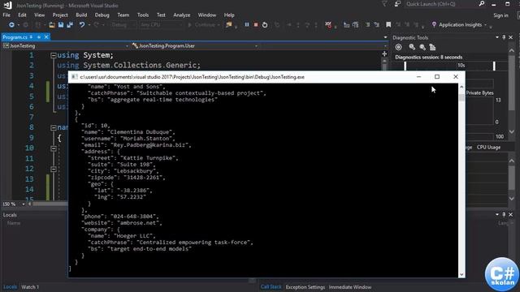Open Diagnostic Tools window options dropdown arrow
Screen dimensions: 520x292
(x=497, y=37)
